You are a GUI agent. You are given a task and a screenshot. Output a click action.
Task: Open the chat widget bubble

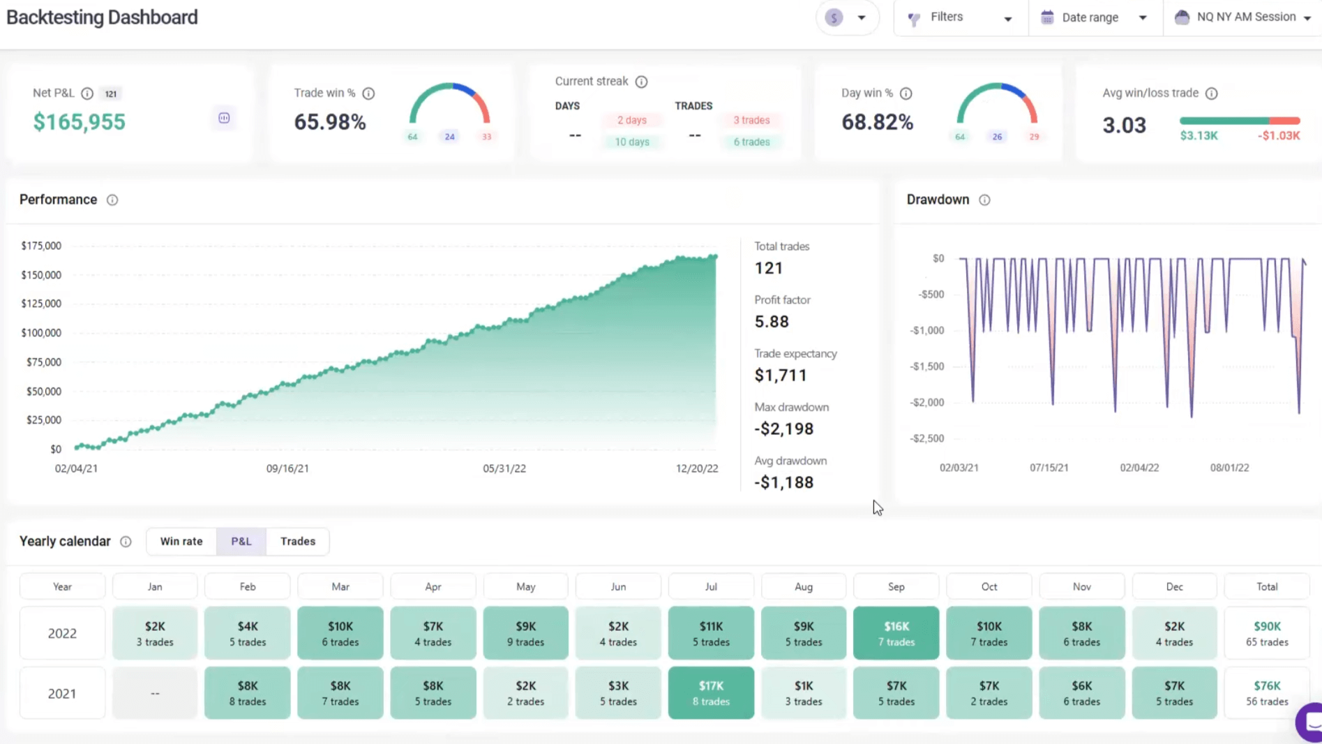click(1310, 722)
